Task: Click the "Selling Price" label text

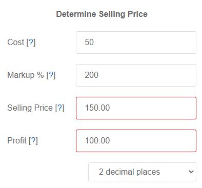Action: pos(30,108)
